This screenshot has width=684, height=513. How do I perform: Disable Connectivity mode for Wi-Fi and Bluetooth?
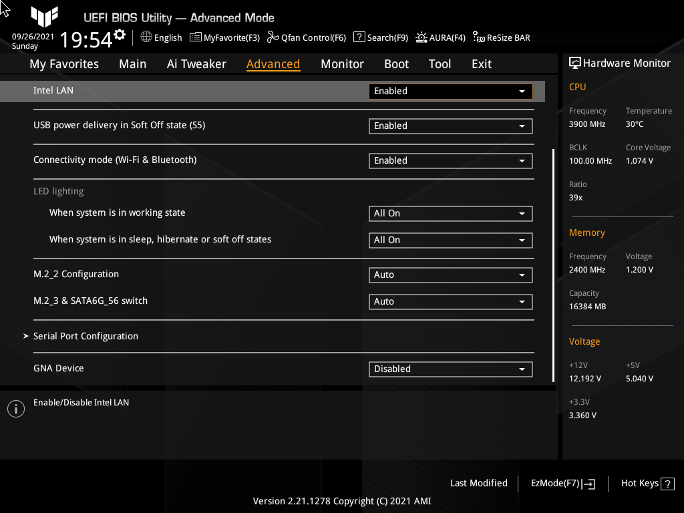pyautogui.click(x=450, y=160)
